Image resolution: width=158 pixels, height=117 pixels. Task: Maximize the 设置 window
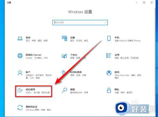point(144,3)
